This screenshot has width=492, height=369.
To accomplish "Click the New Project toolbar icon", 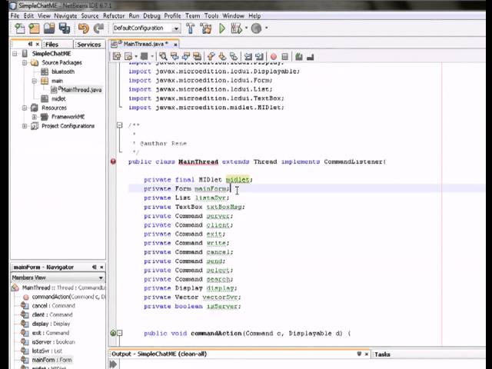I will point(34,28).
